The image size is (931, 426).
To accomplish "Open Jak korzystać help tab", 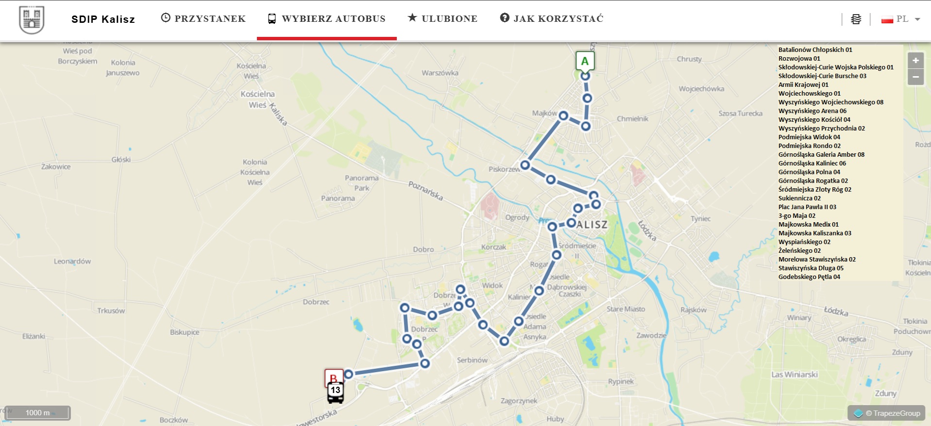I will click(552, 18).
